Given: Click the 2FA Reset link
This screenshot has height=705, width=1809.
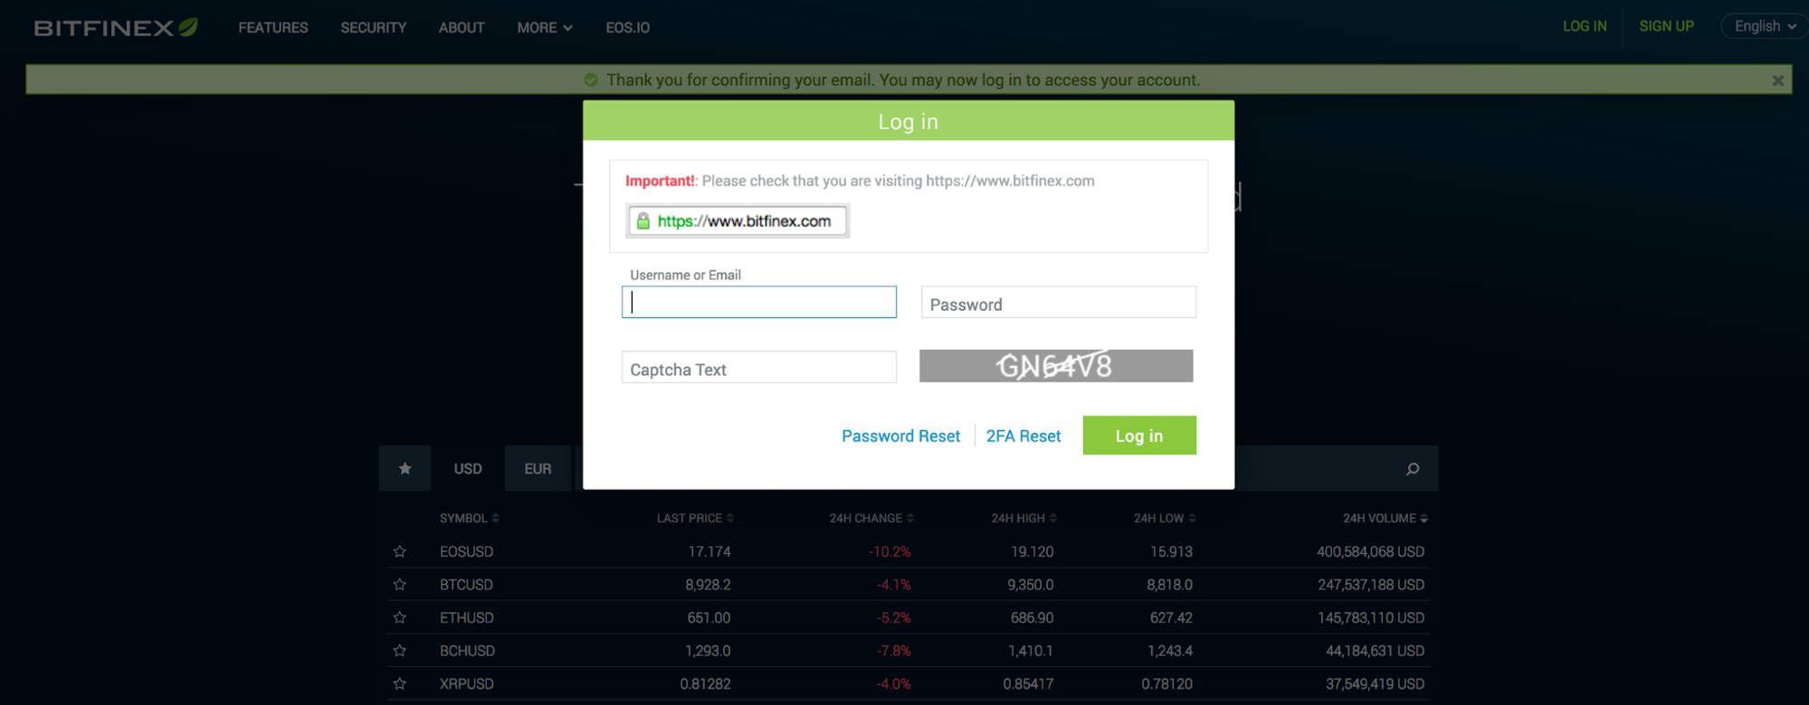Looking at the screenshot, I should tap(1024, 436).
